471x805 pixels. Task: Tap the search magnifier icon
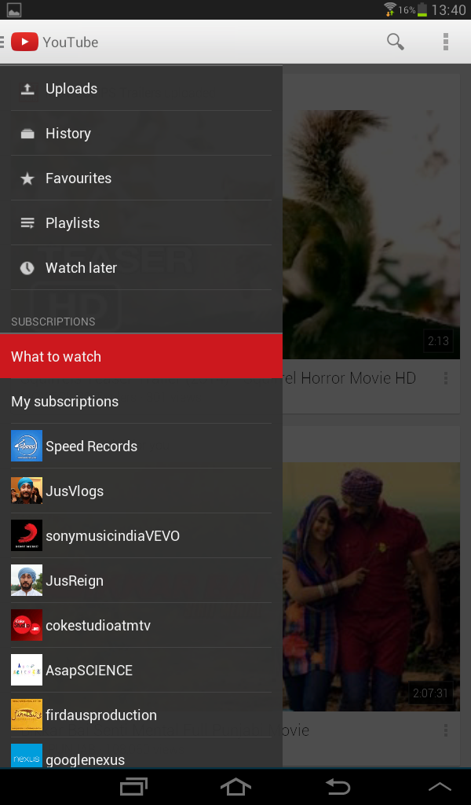pos(396,42)
